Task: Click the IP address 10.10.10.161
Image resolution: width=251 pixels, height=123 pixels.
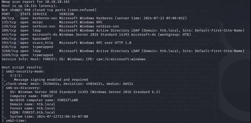Action: pos(57,2)
